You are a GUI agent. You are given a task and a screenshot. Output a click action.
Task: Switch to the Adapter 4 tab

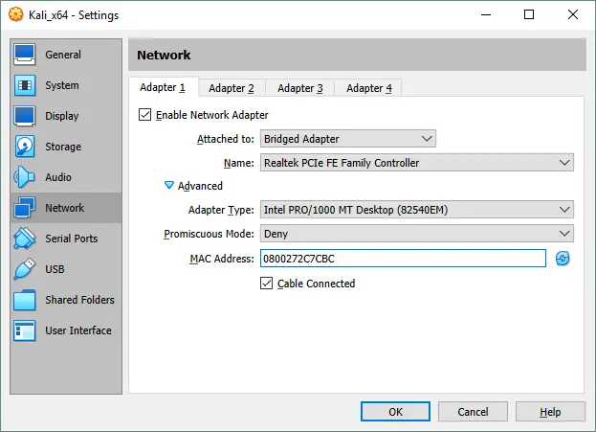368,88
